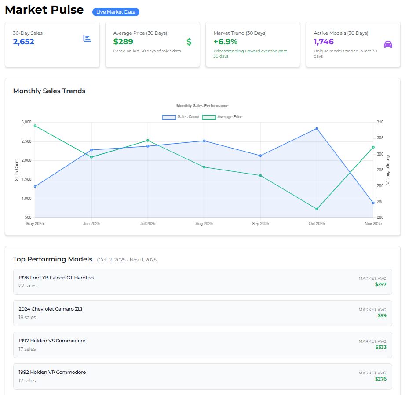Select the 2024 Chevrolet Camaro ZL1 entry
Viewport: 405px width, 395px height.
click(202, 313)
